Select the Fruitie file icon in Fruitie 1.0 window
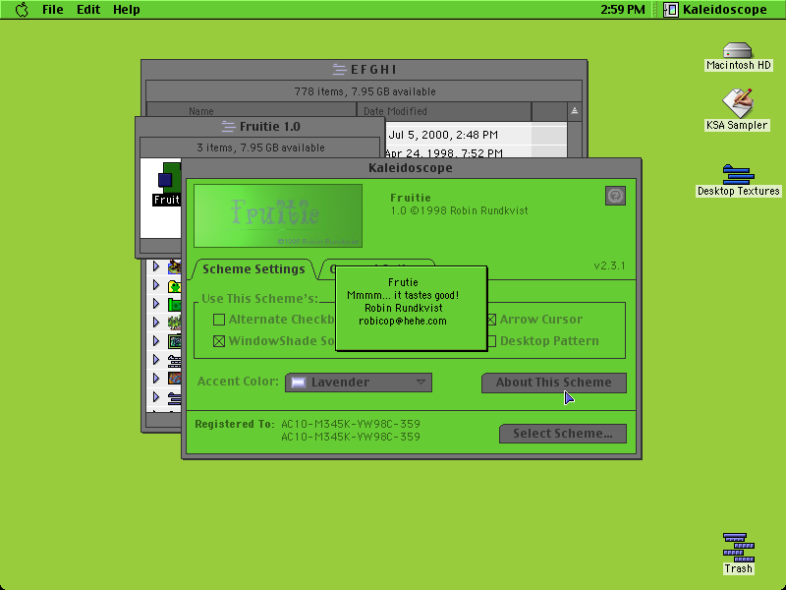786x590 pixels. (169, 177)
